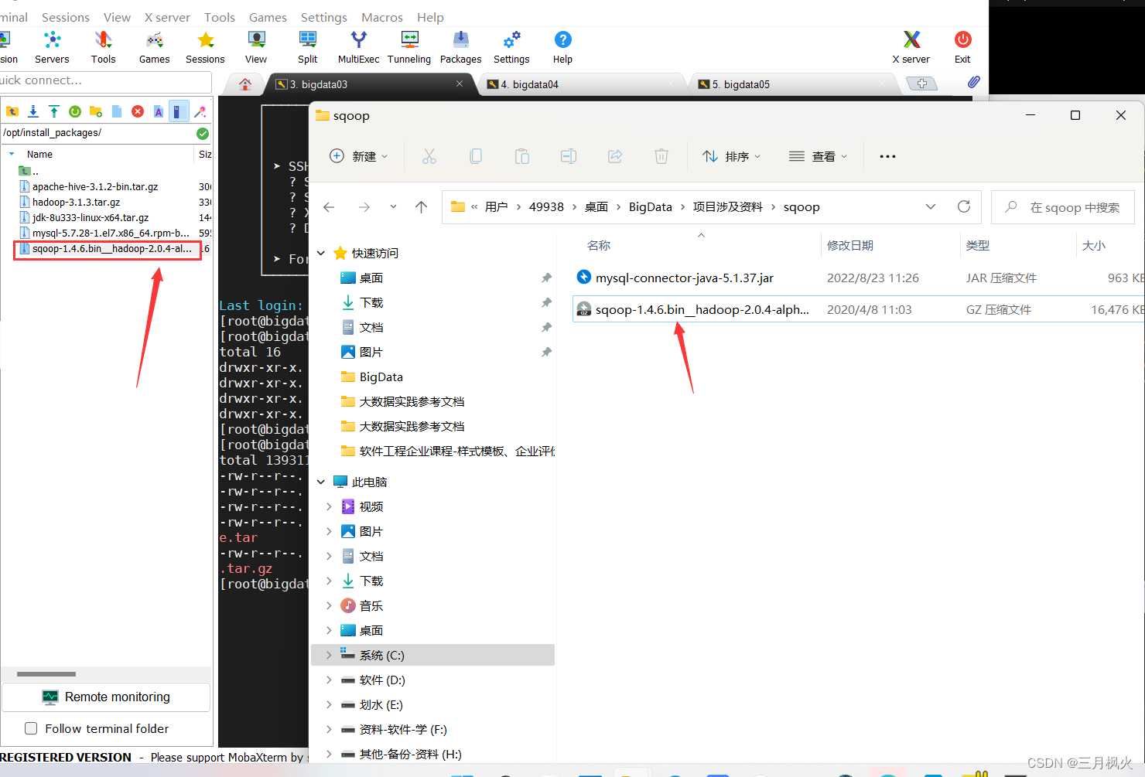Click the Explorer cut scissors icon

[x=429, y=156]
